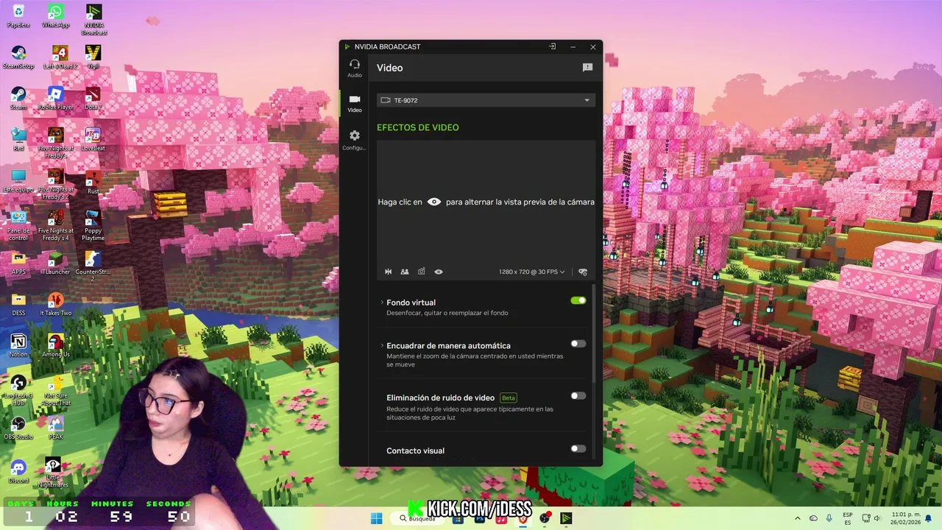Open the Papelera recycle bin desktop icon
The image size is (942, 530).
coord(18,16)
